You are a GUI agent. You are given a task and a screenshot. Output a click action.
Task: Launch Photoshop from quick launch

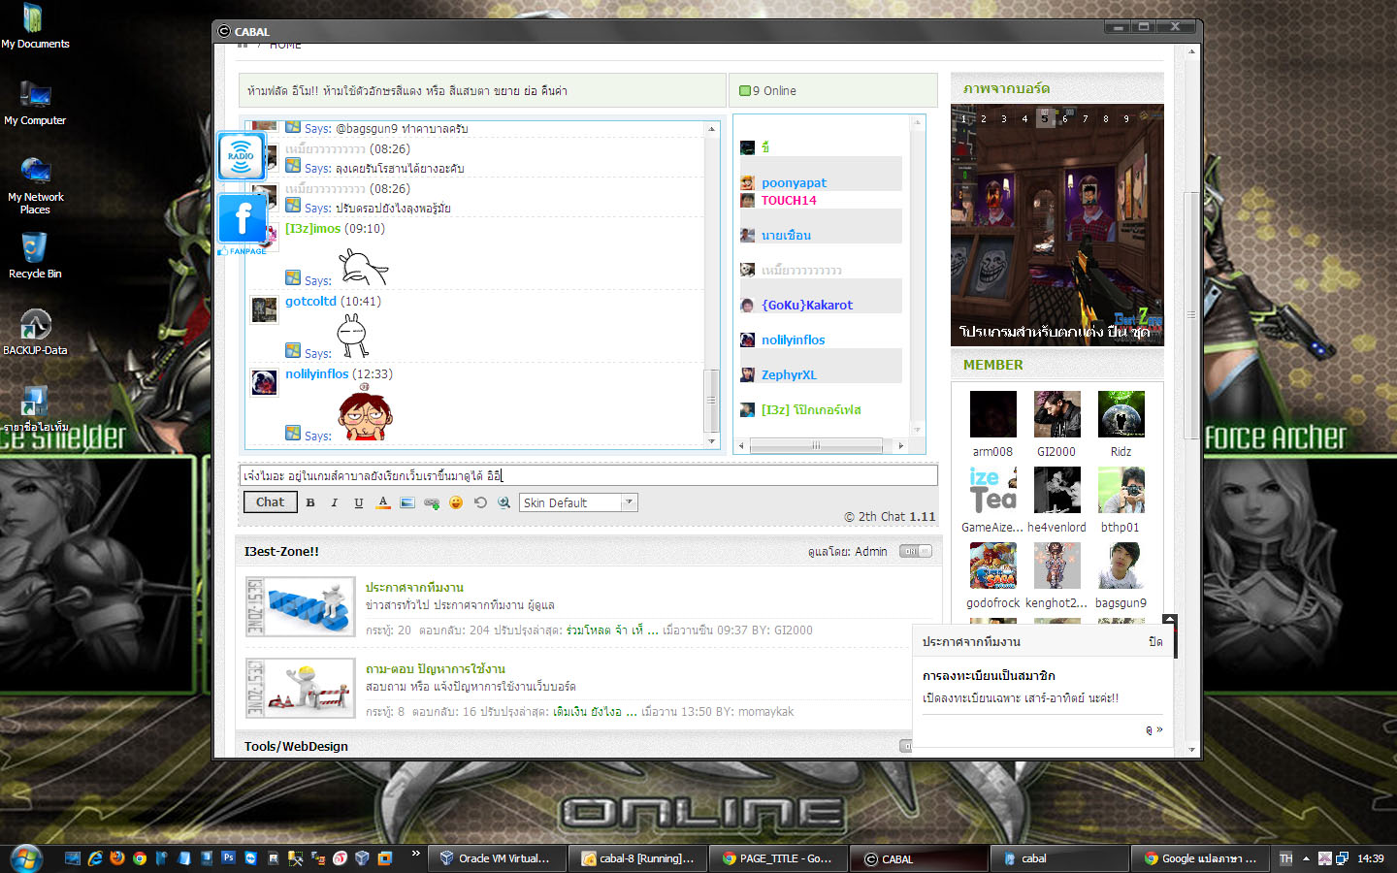click(229, 858)
